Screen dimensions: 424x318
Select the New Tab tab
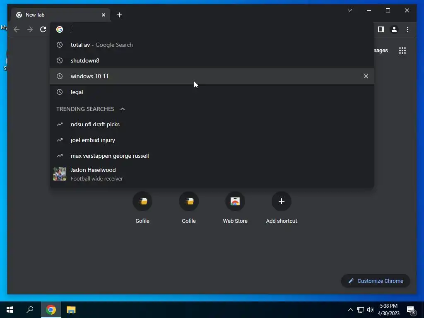point(60,15)
